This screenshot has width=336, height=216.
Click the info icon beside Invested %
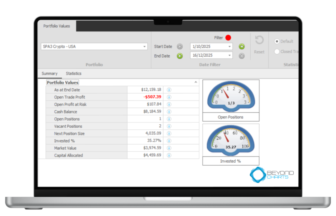coord(169,141)
